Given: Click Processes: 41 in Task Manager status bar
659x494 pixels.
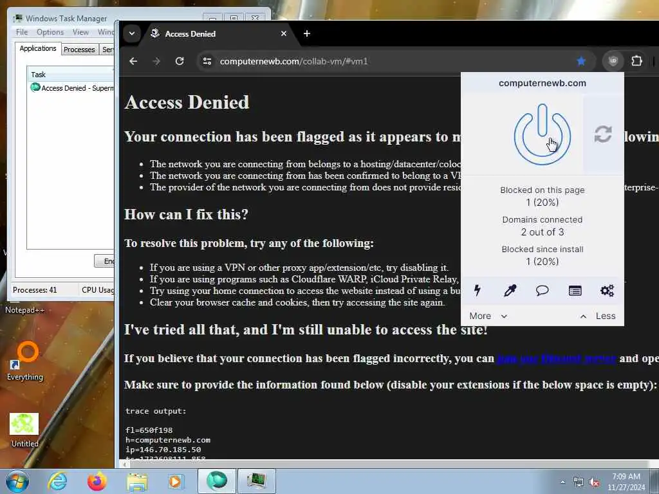Looking at the screenshot, I should coord(35,290).
